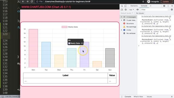Click the Sun gray bar
This screenshot has width=174, height=98.
coord(110,58)
